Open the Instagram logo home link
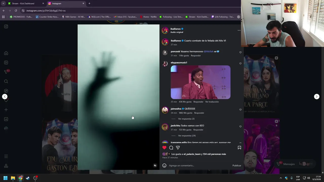 (6, 27)
